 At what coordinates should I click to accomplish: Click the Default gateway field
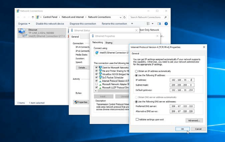coord(182,90)
